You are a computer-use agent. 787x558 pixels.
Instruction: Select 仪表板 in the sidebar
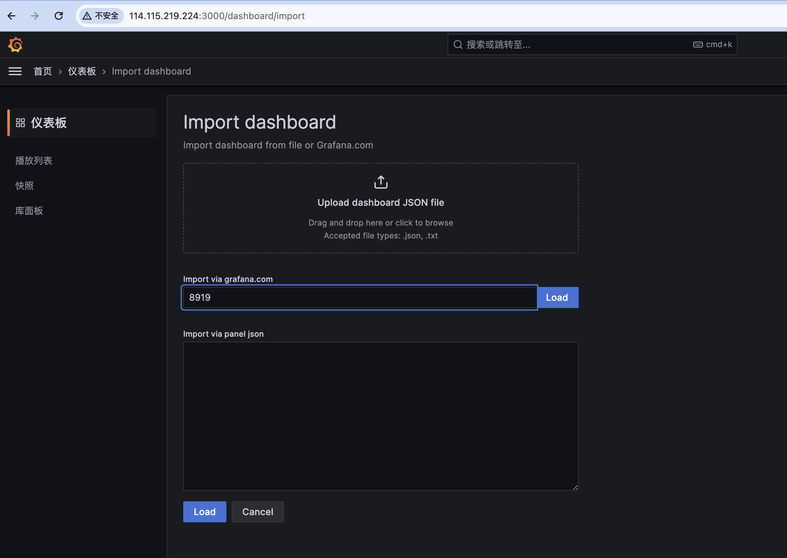pyautogui.click(x=82, y=123)
